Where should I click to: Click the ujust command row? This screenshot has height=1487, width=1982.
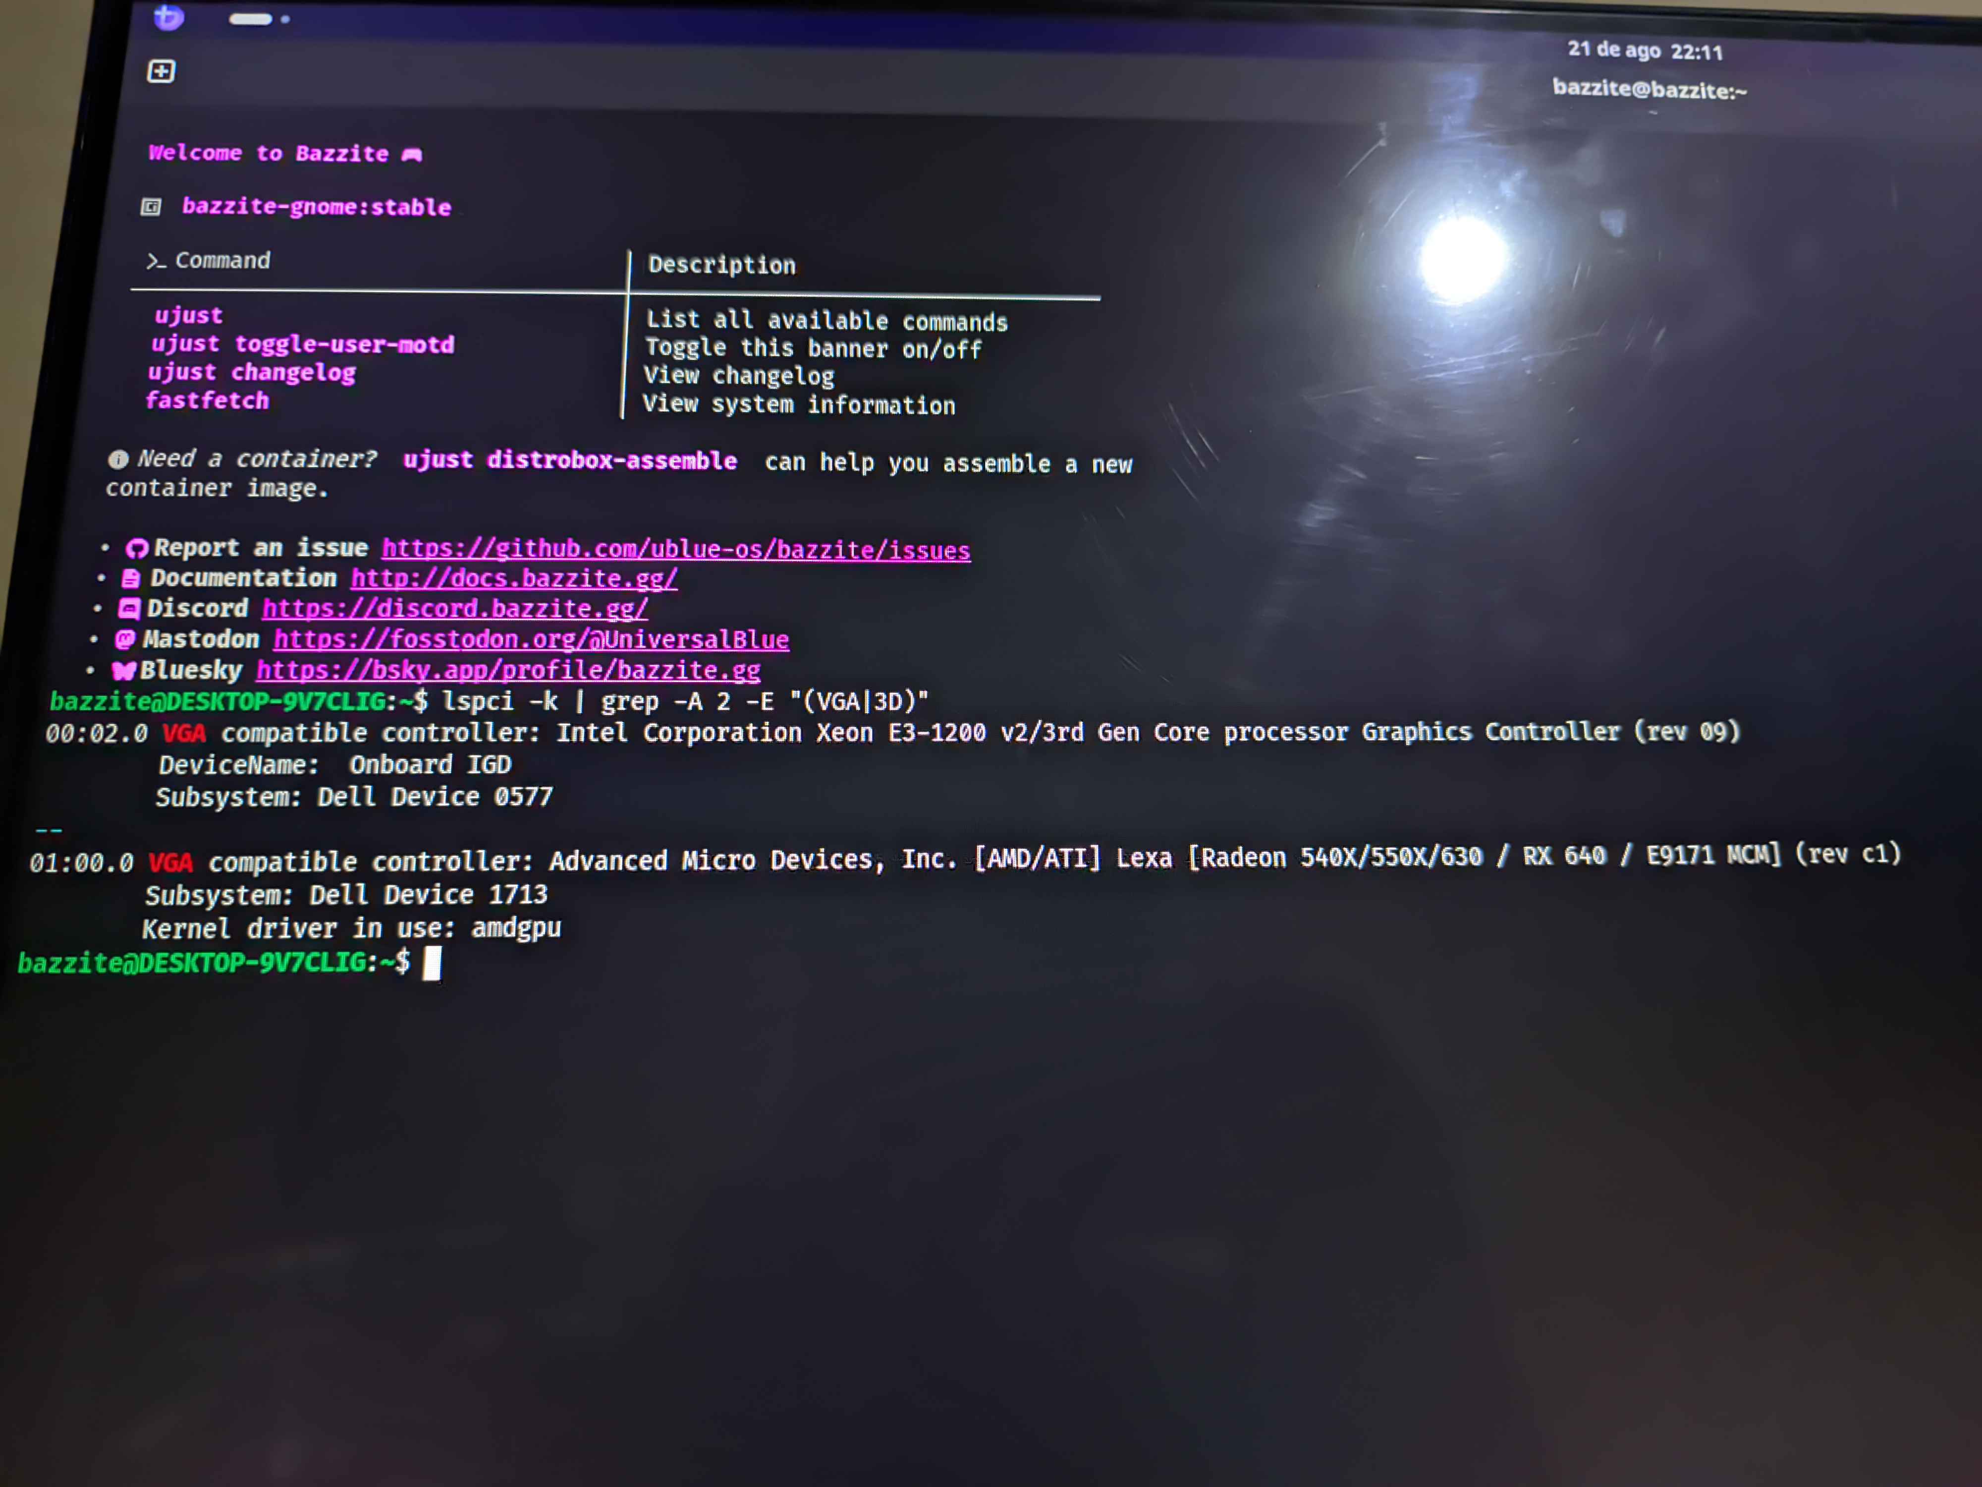pyautogui.click(x=188, y=316)
